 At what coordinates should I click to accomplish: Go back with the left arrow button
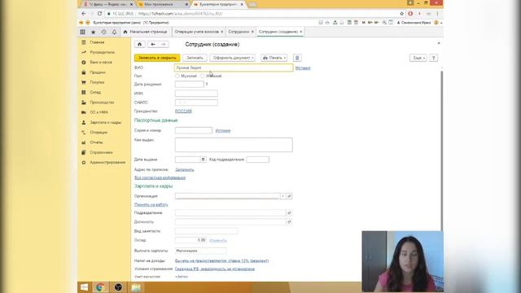[153, 44]
